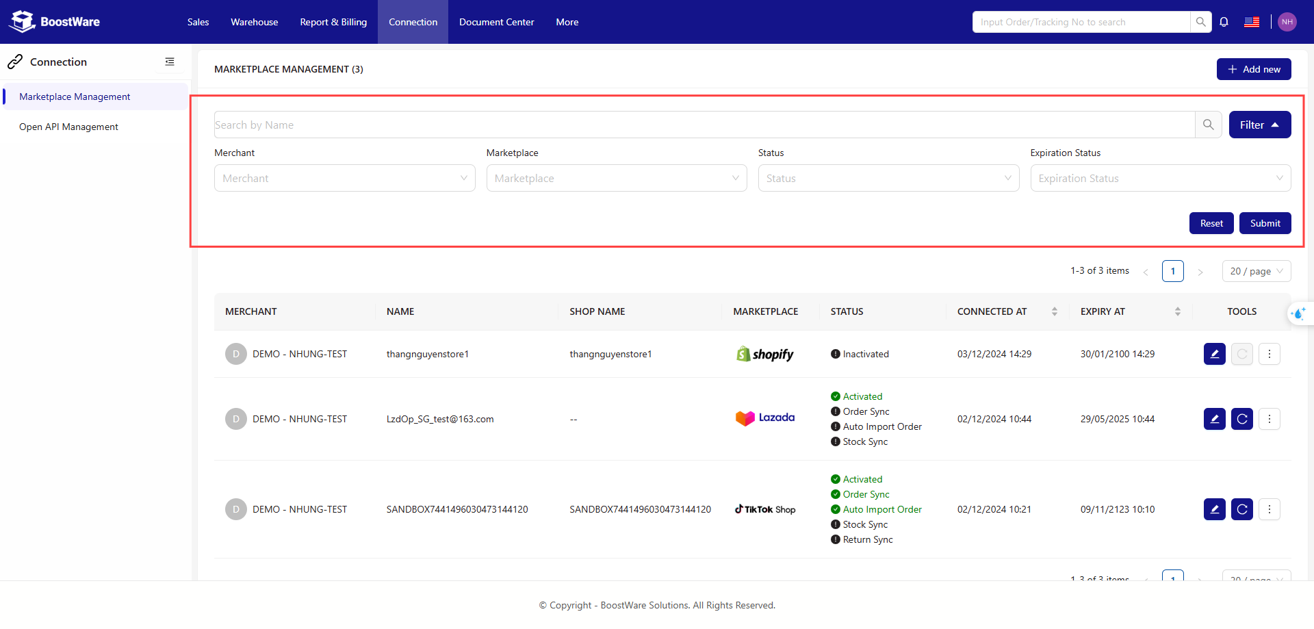Edit the thangnguyenstore1 connection
Image resolution: width=1314 pixels, height=629 pixels.
pos(1214,354)
